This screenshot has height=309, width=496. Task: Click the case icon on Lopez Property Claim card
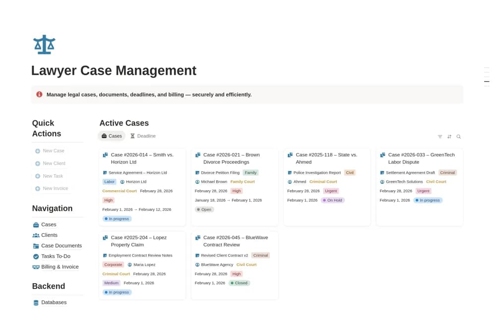pyautogui.click(x=105, y=238)
